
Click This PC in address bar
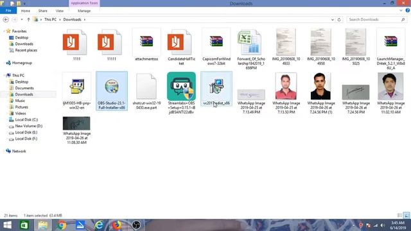click(50, 19)
